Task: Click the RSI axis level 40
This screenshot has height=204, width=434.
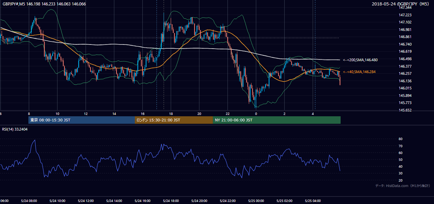Action: pos(401,166)
